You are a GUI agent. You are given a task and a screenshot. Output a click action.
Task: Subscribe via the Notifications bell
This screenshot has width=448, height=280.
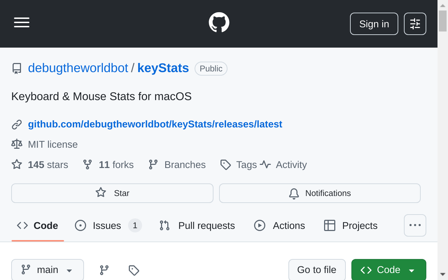(294, 193)
